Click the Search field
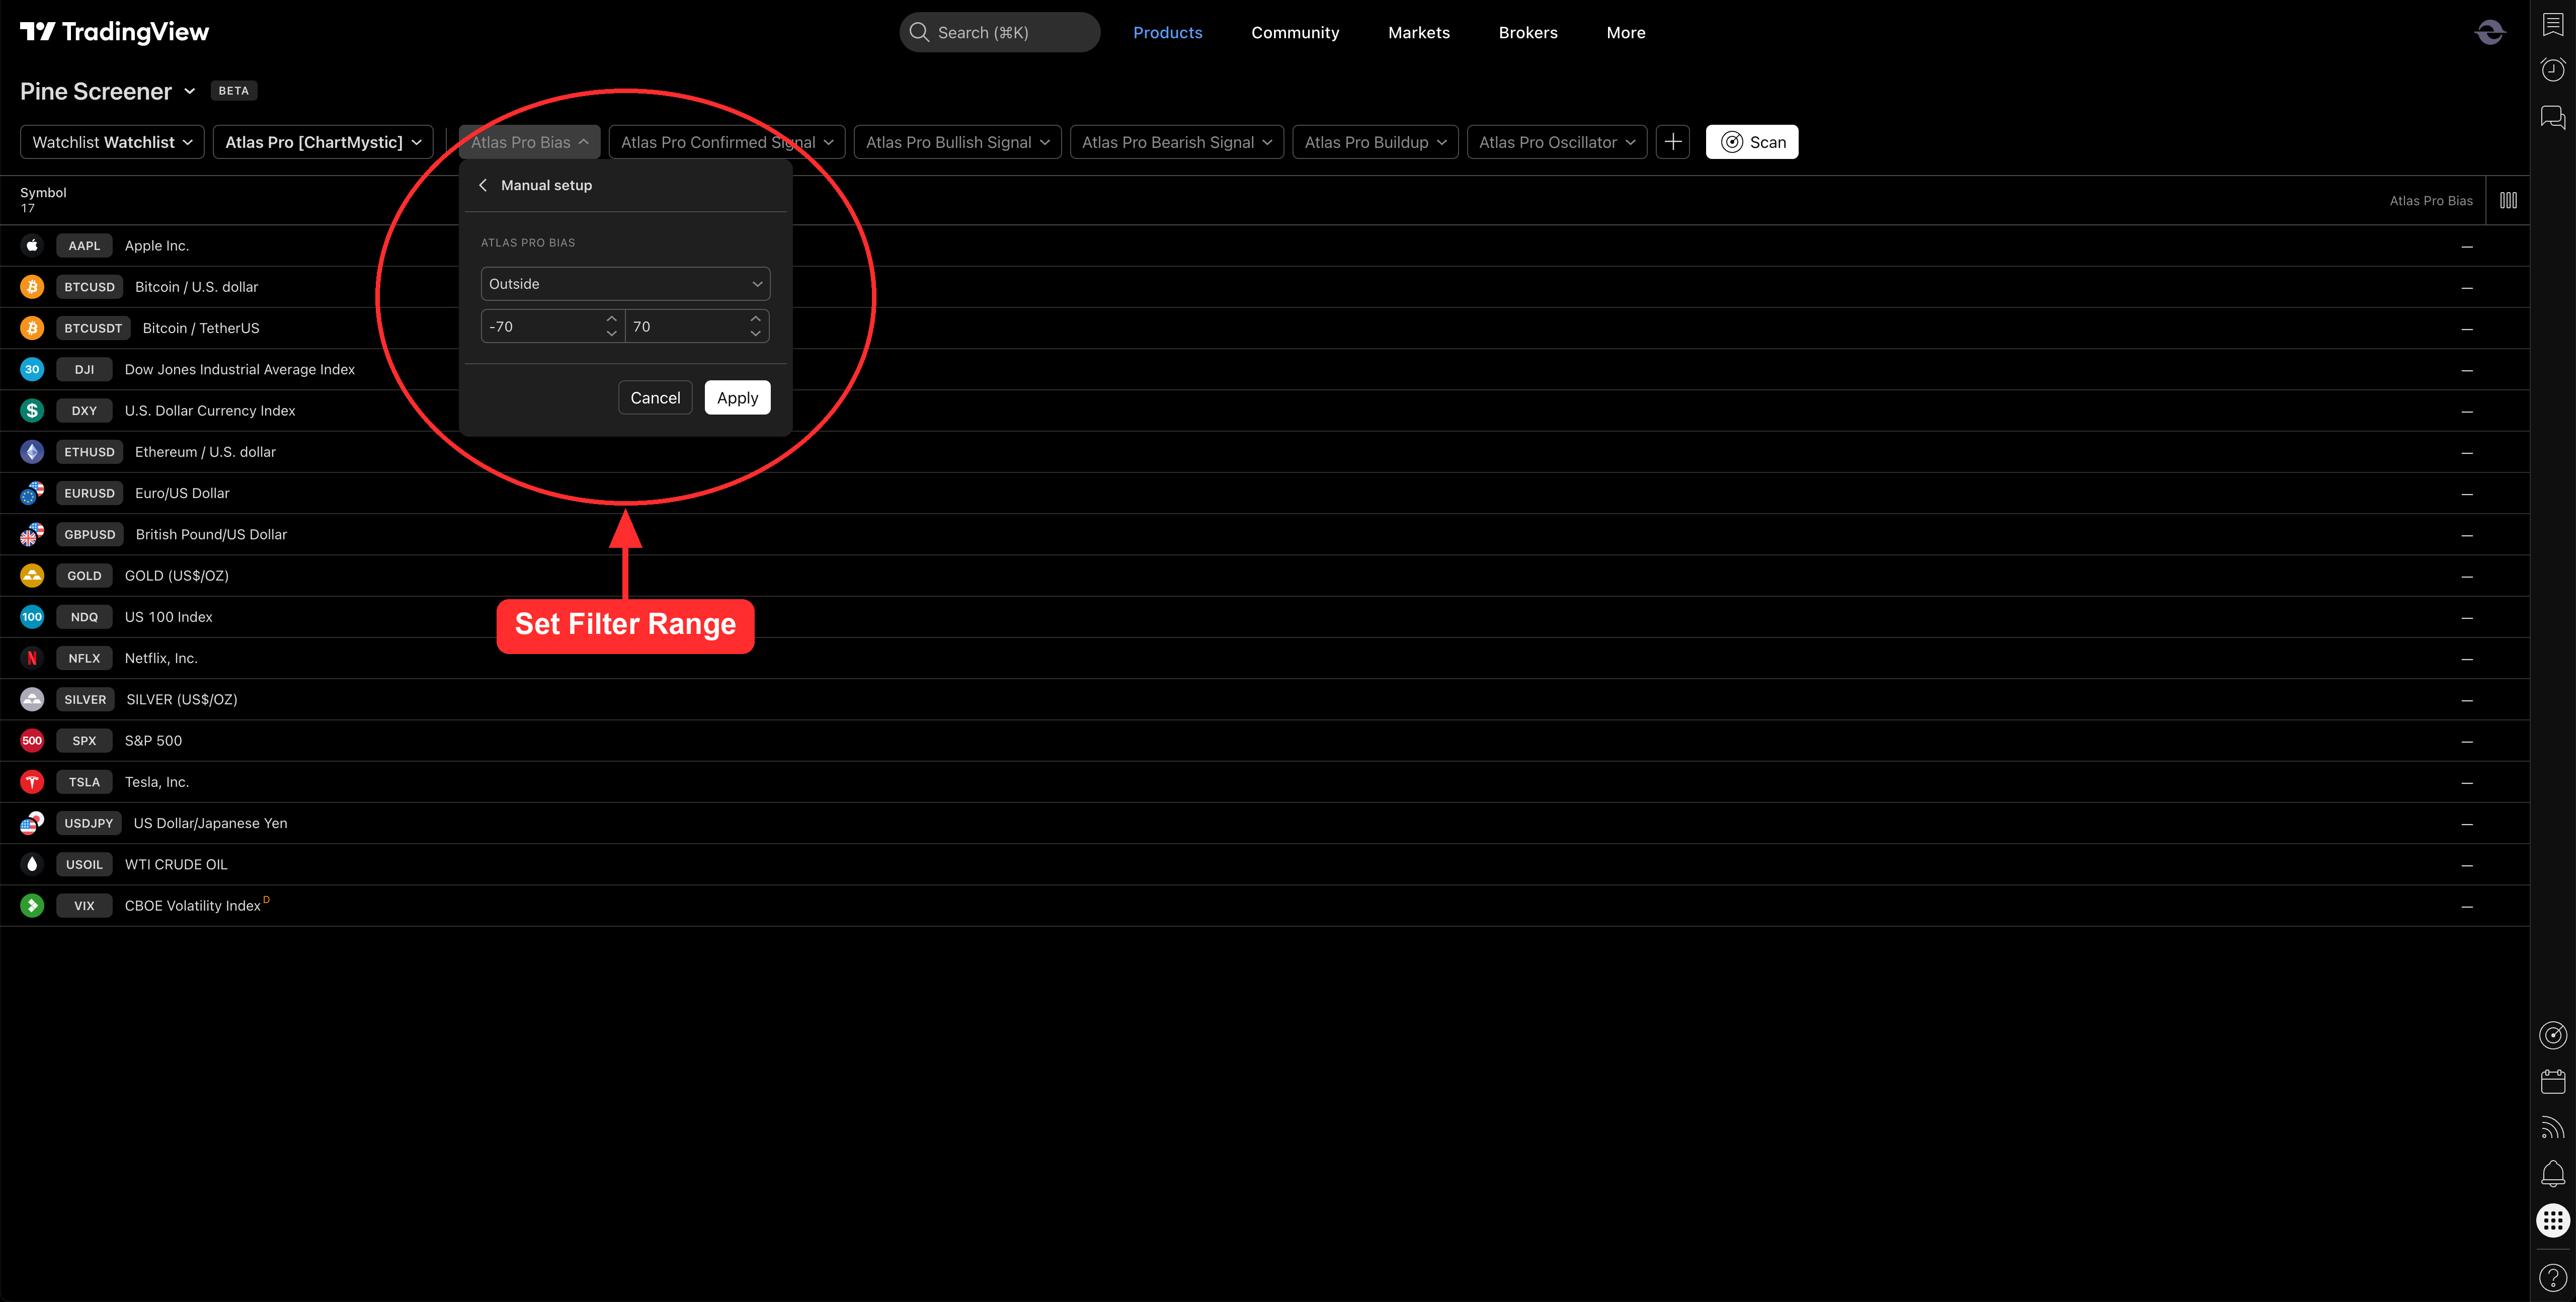The image size is (2576, 1302). tap(1000, 32)
